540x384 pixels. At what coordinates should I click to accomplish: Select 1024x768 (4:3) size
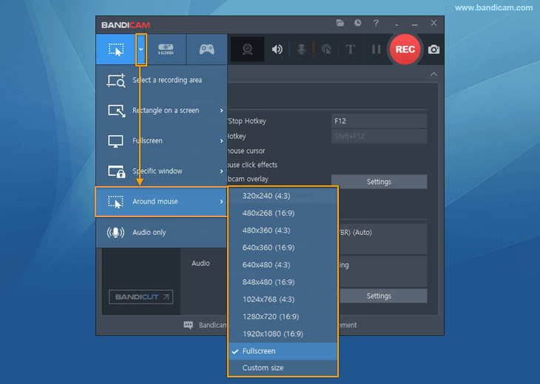pos(283,299)
